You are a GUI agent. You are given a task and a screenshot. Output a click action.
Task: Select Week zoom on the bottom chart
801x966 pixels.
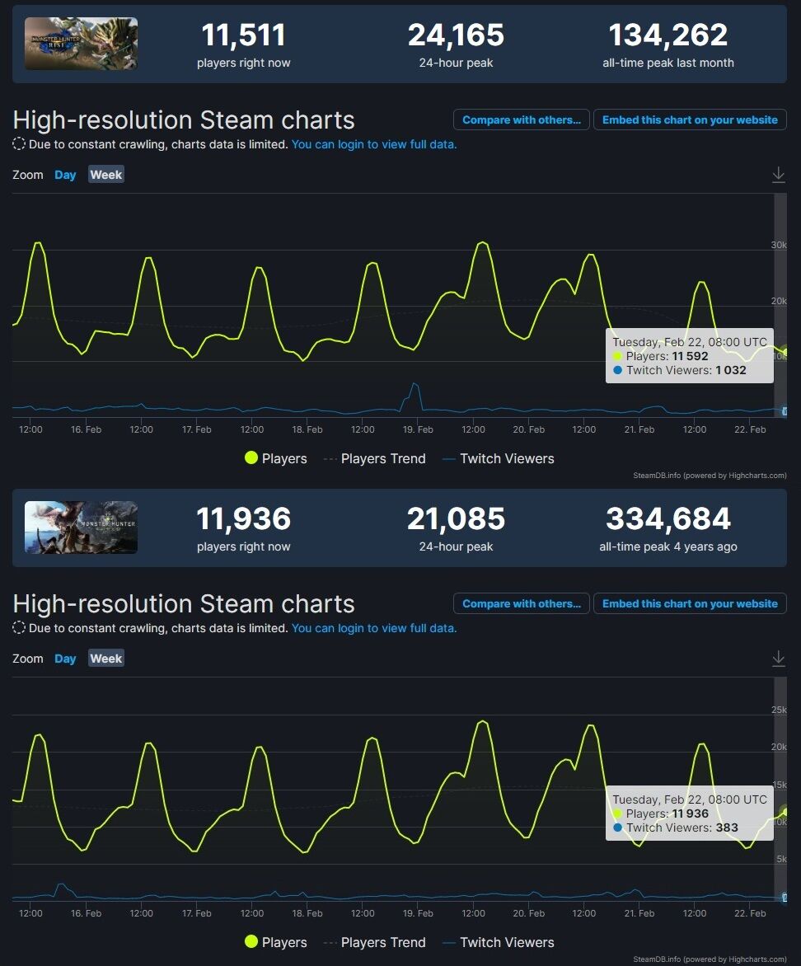pyautogui.click(x=106, y=658)
